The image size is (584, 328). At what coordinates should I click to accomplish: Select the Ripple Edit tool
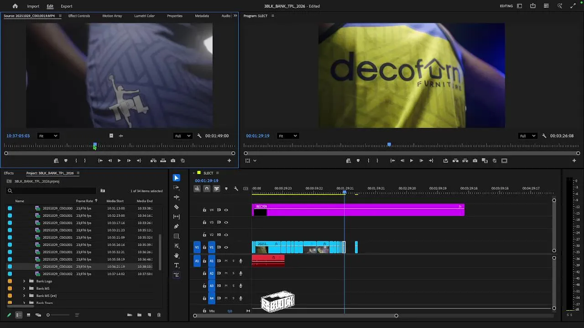(177, 197)
